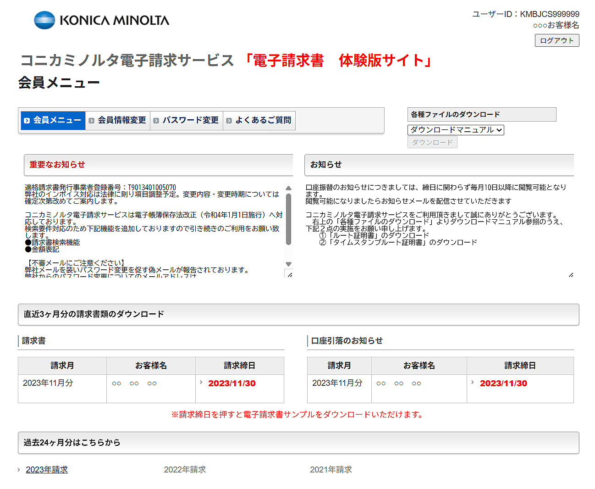Click the arrow icon beside よくあるご質問
This screenshot has height=489, width=595.
[229, 121]
